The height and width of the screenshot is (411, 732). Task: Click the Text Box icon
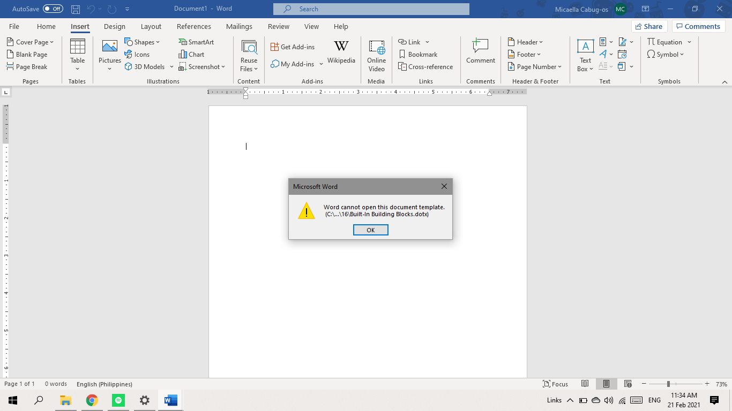(x=585, y=47)
